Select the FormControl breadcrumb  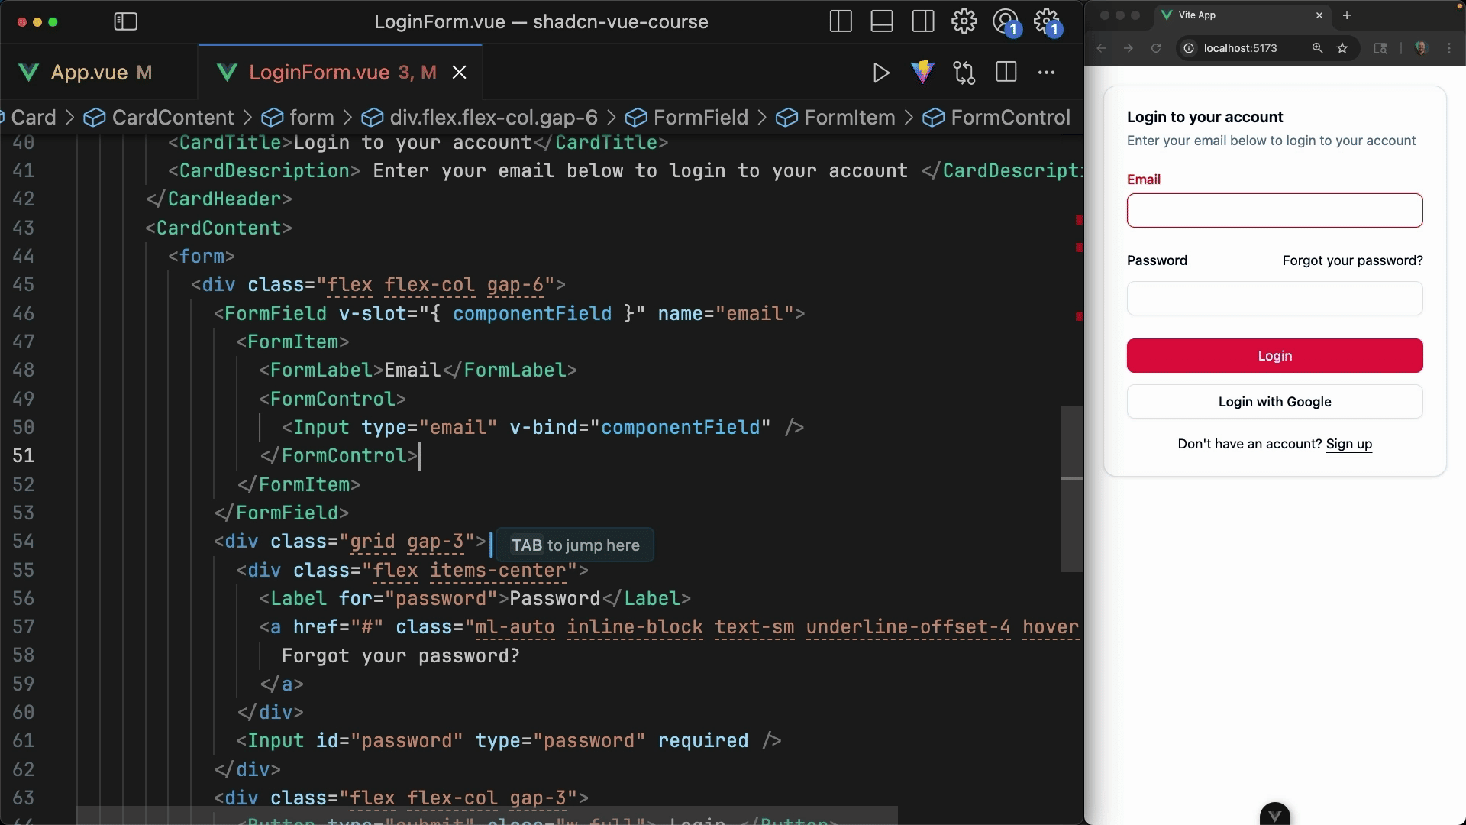(996, 118)
